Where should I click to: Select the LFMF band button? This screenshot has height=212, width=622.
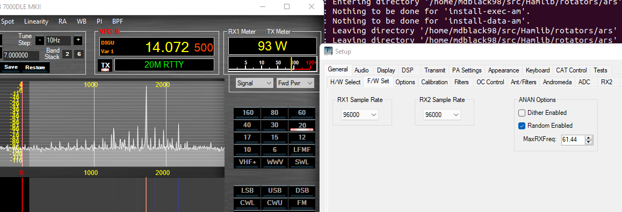(x=302, y=150)
